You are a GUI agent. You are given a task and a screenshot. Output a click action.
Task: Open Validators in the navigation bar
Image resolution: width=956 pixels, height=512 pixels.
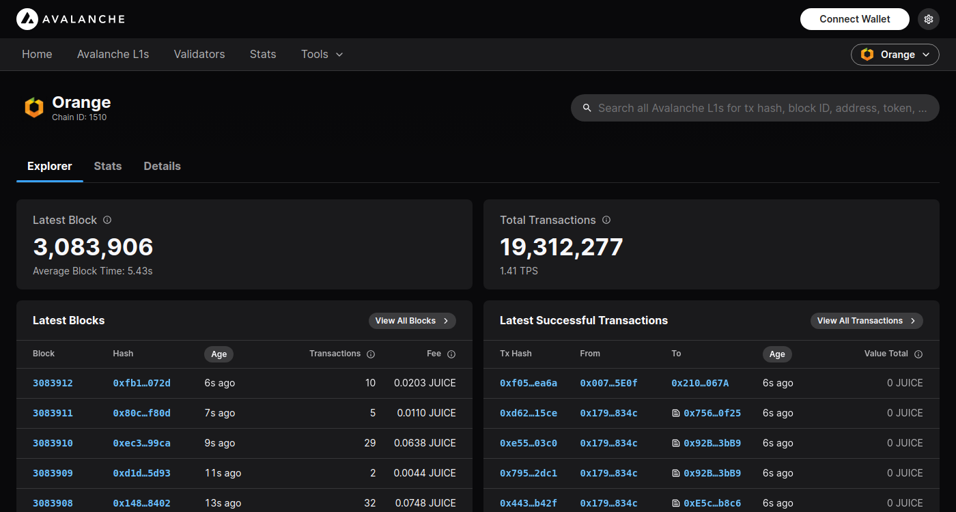coord(199,54)
